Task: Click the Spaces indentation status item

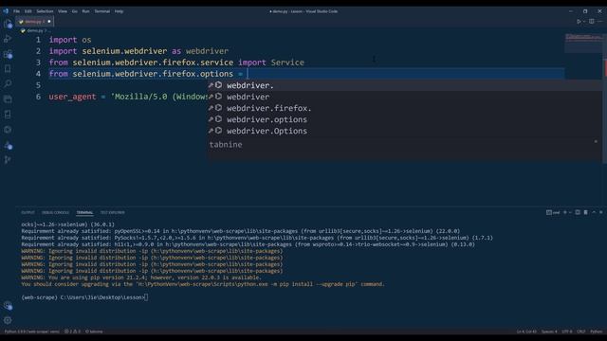Action: pos(549,332)
